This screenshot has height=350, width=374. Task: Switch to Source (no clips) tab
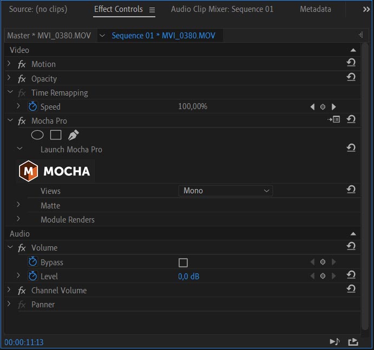pyautogui.click(x=38, y=9)
